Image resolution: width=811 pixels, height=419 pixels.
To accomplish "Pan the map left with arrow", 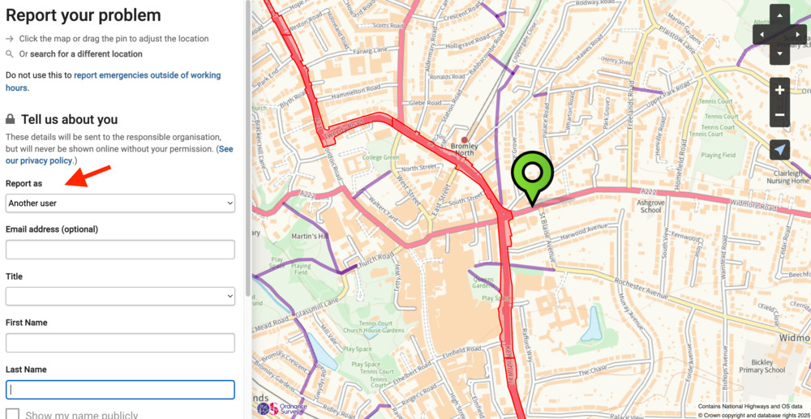I will click(x=762, y=35).
